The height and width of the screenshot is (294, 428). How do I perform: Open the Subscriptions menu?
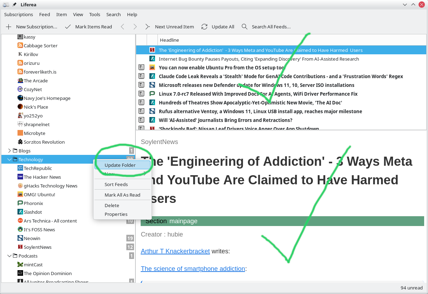[x=19, y=14]
